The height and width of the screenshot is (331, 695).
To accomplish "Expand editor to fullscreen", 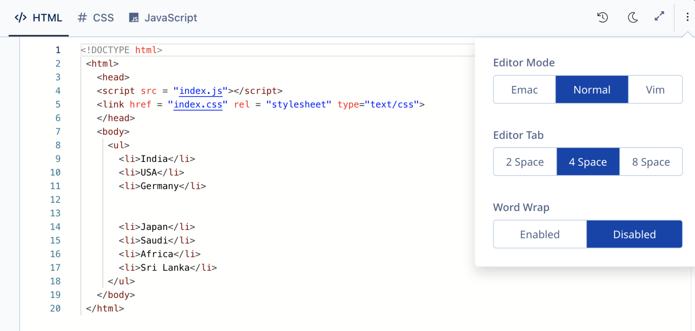I will [659, 17].
